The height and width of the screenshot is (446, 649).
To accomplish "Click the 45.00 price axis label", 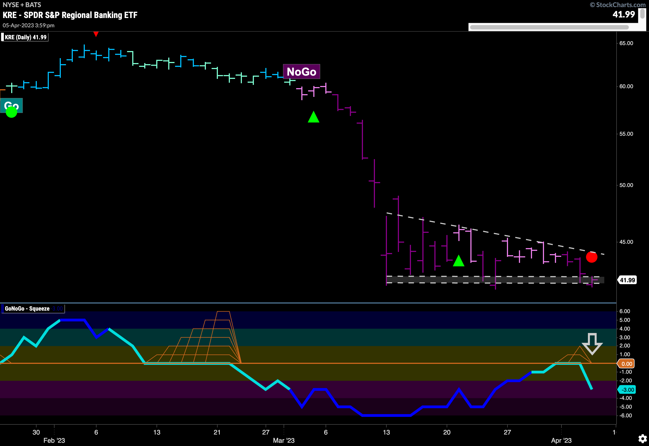I will pyautogui.click(x=626, y=242).
